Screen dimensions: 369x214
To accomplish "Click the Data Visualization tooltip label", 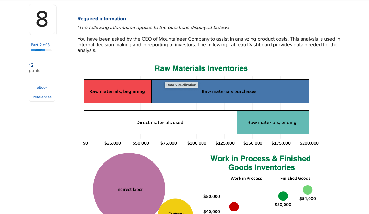I will point(181,85).
